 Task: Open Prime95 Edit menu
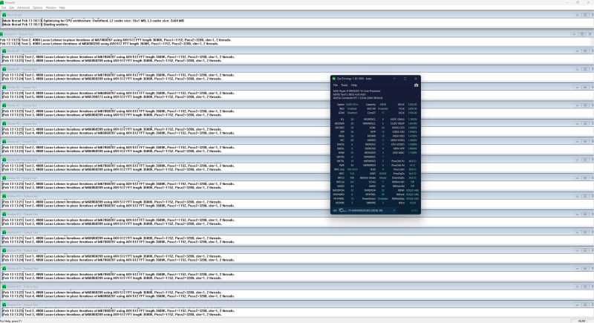[12, 7]
